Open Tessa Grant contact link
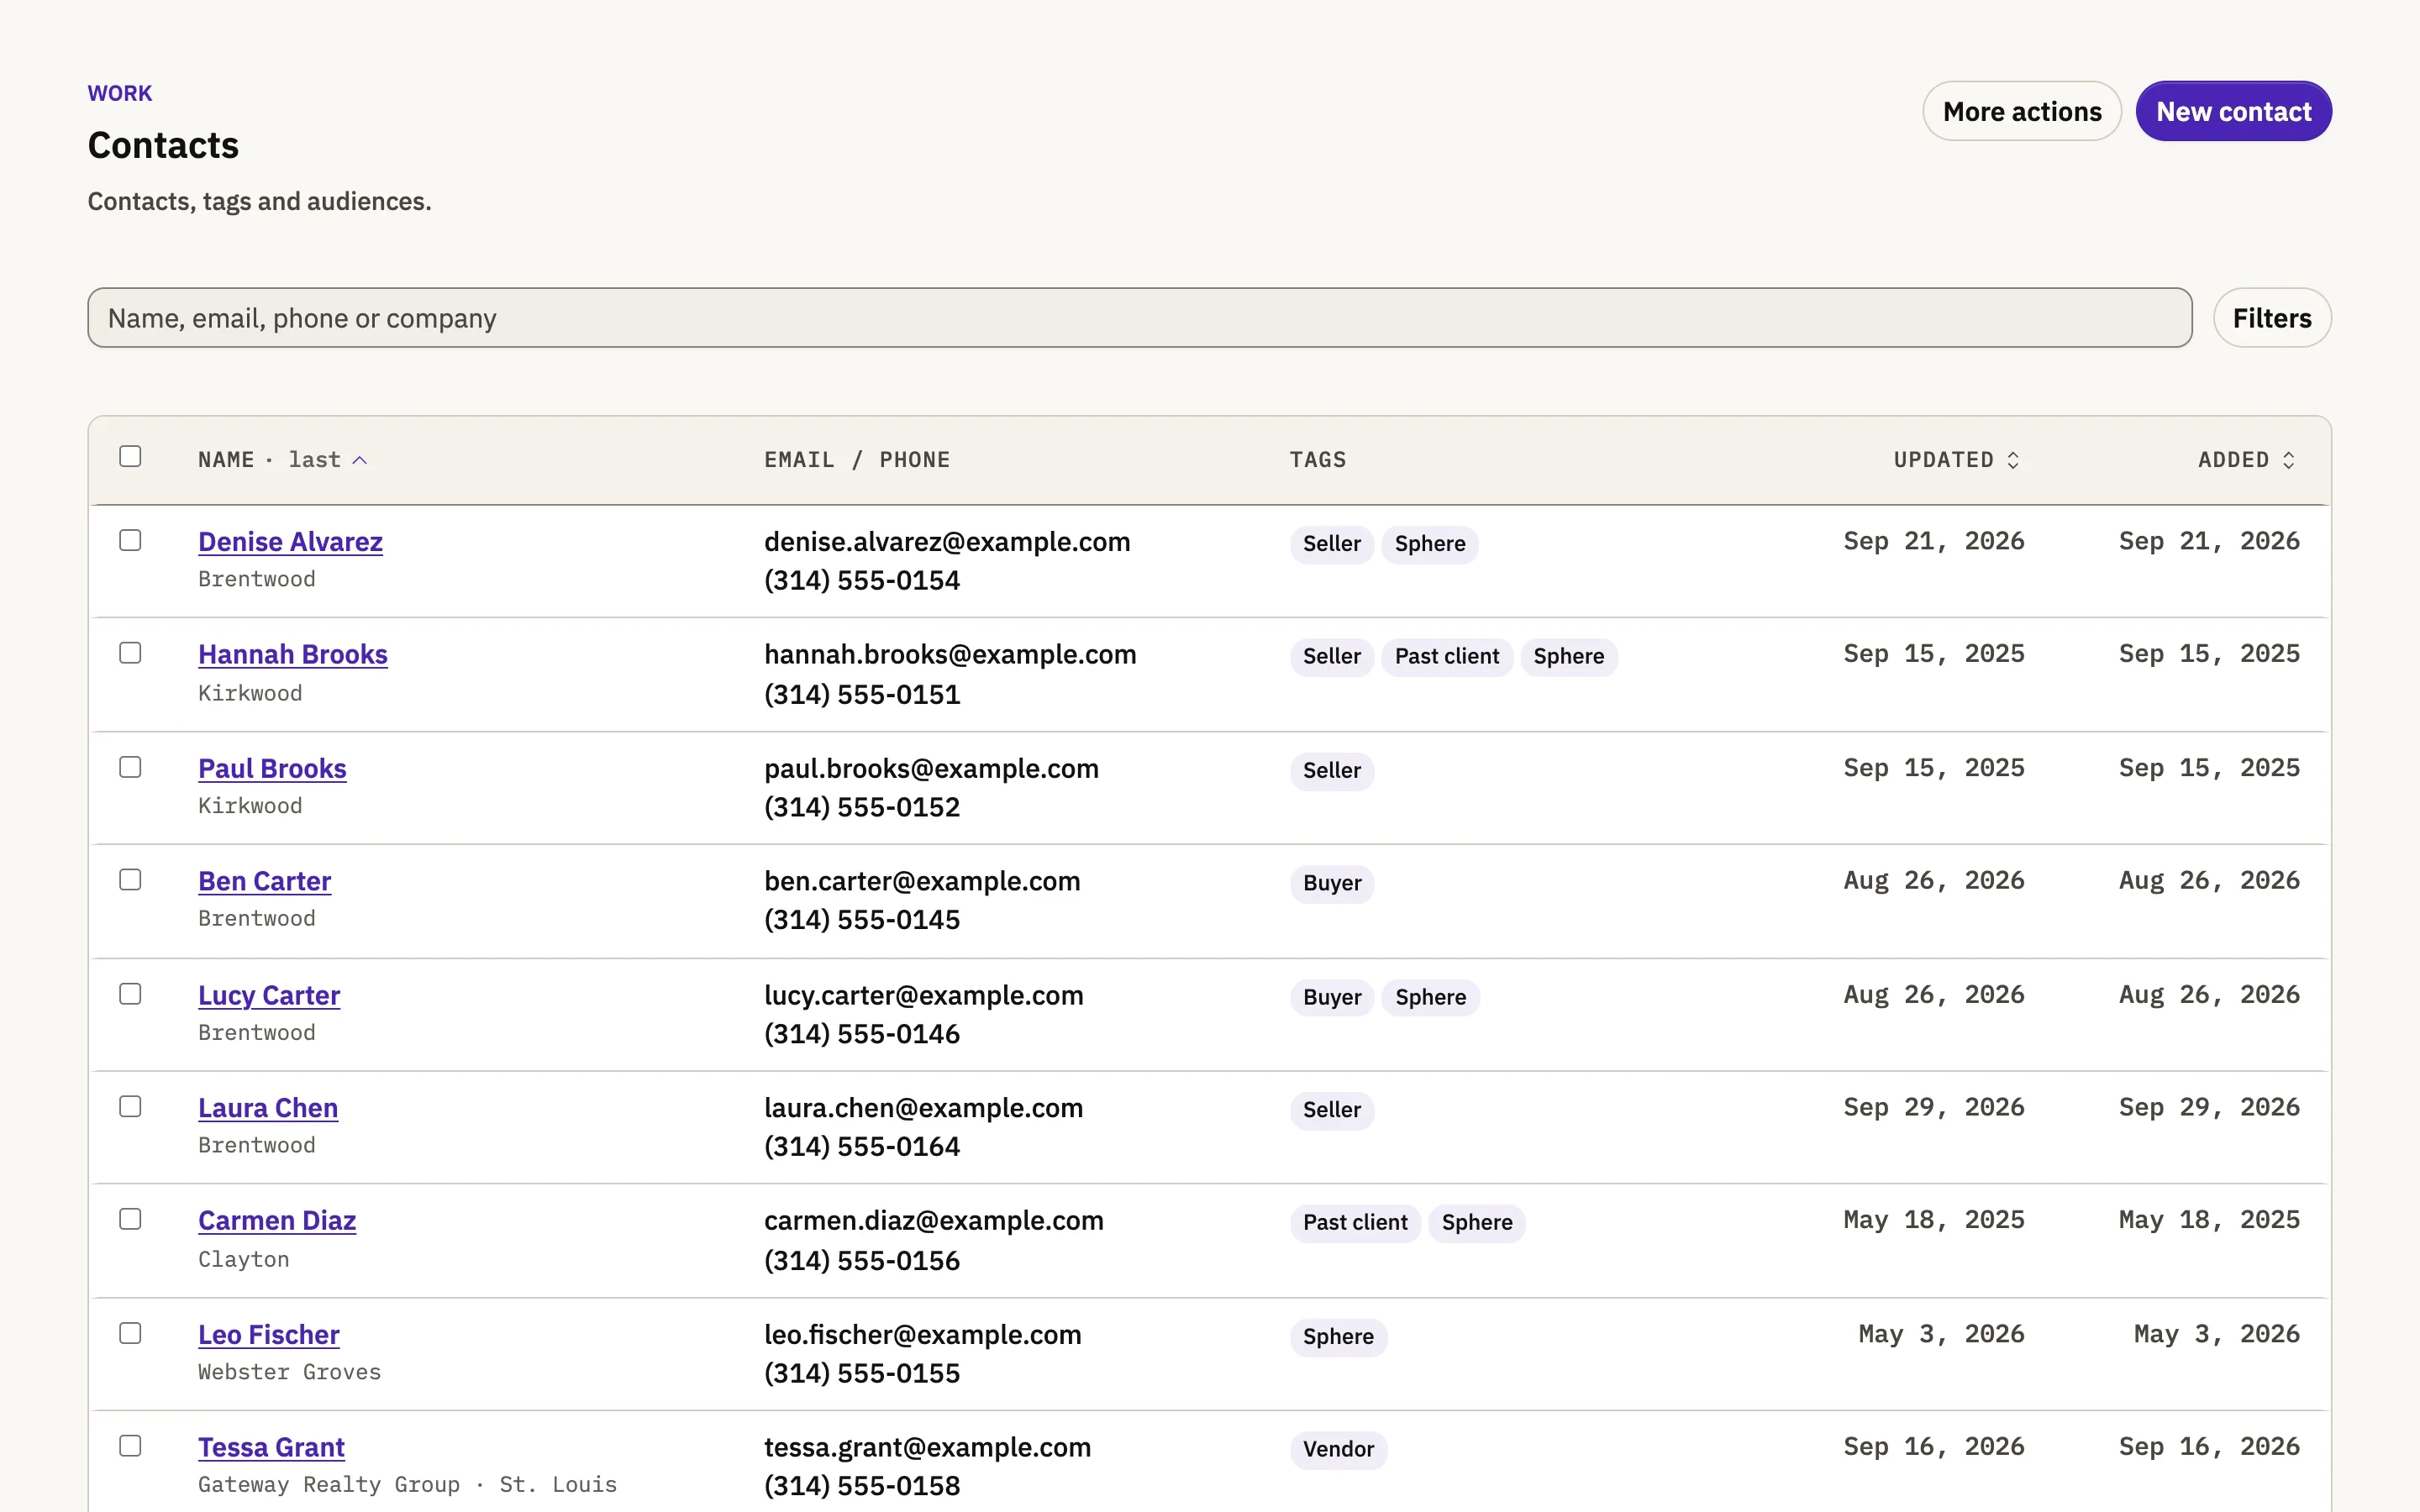 click(x=271, y=1447)
